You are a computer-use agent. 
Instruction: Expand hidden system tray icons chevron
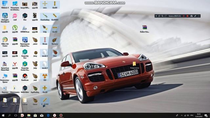point(182,115)
